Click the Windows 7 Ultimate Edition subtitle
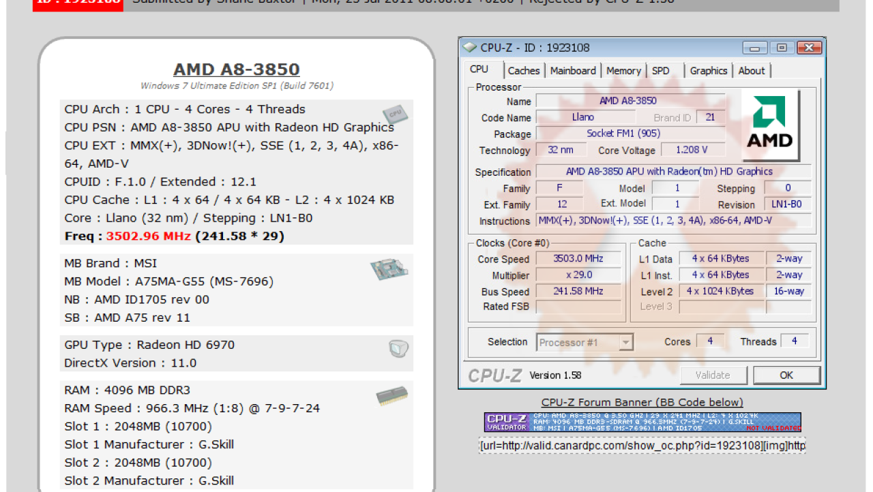873x492 pixels. coord(237,86)
